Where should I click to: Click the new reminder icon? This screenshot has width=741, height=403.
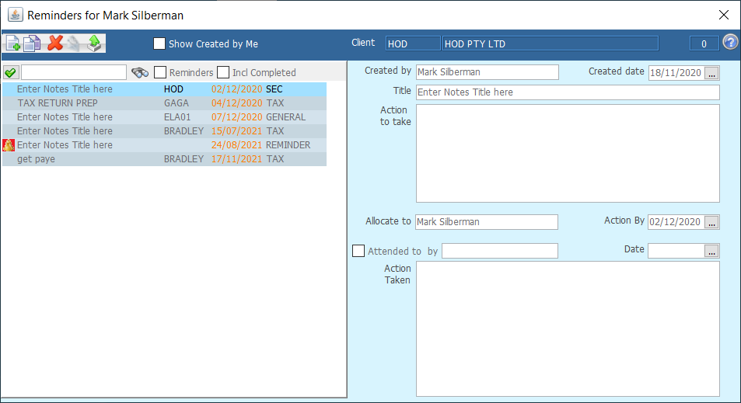click(x=13, y=43)
